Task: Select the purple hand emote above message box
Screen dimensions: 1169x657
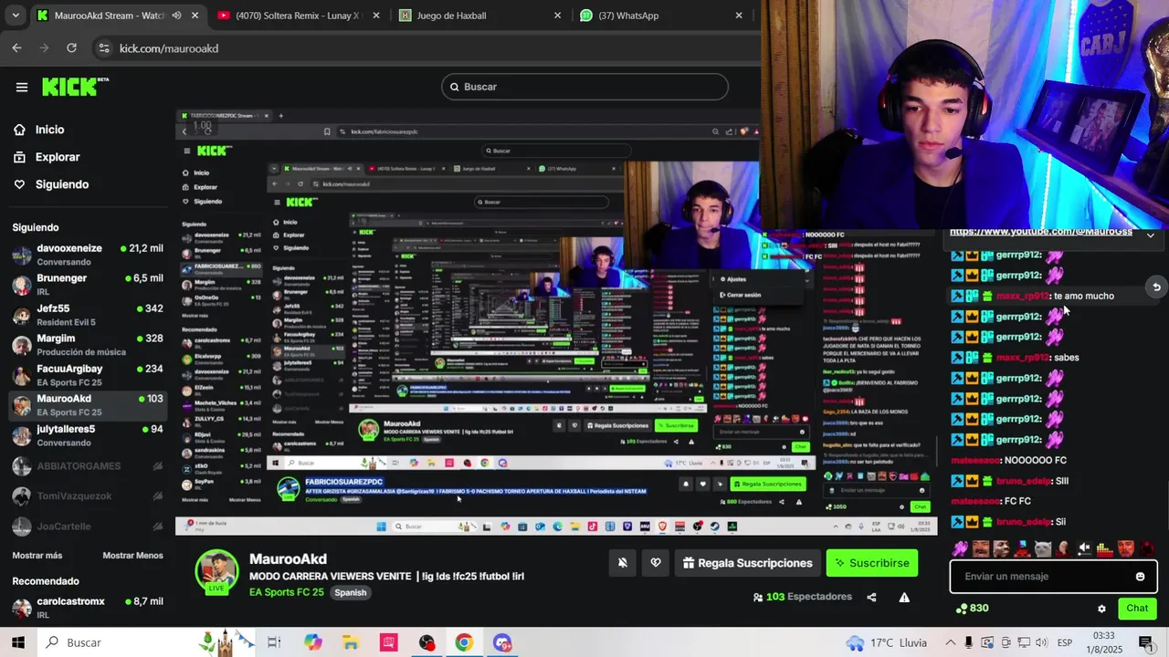Action: point(961,548)
